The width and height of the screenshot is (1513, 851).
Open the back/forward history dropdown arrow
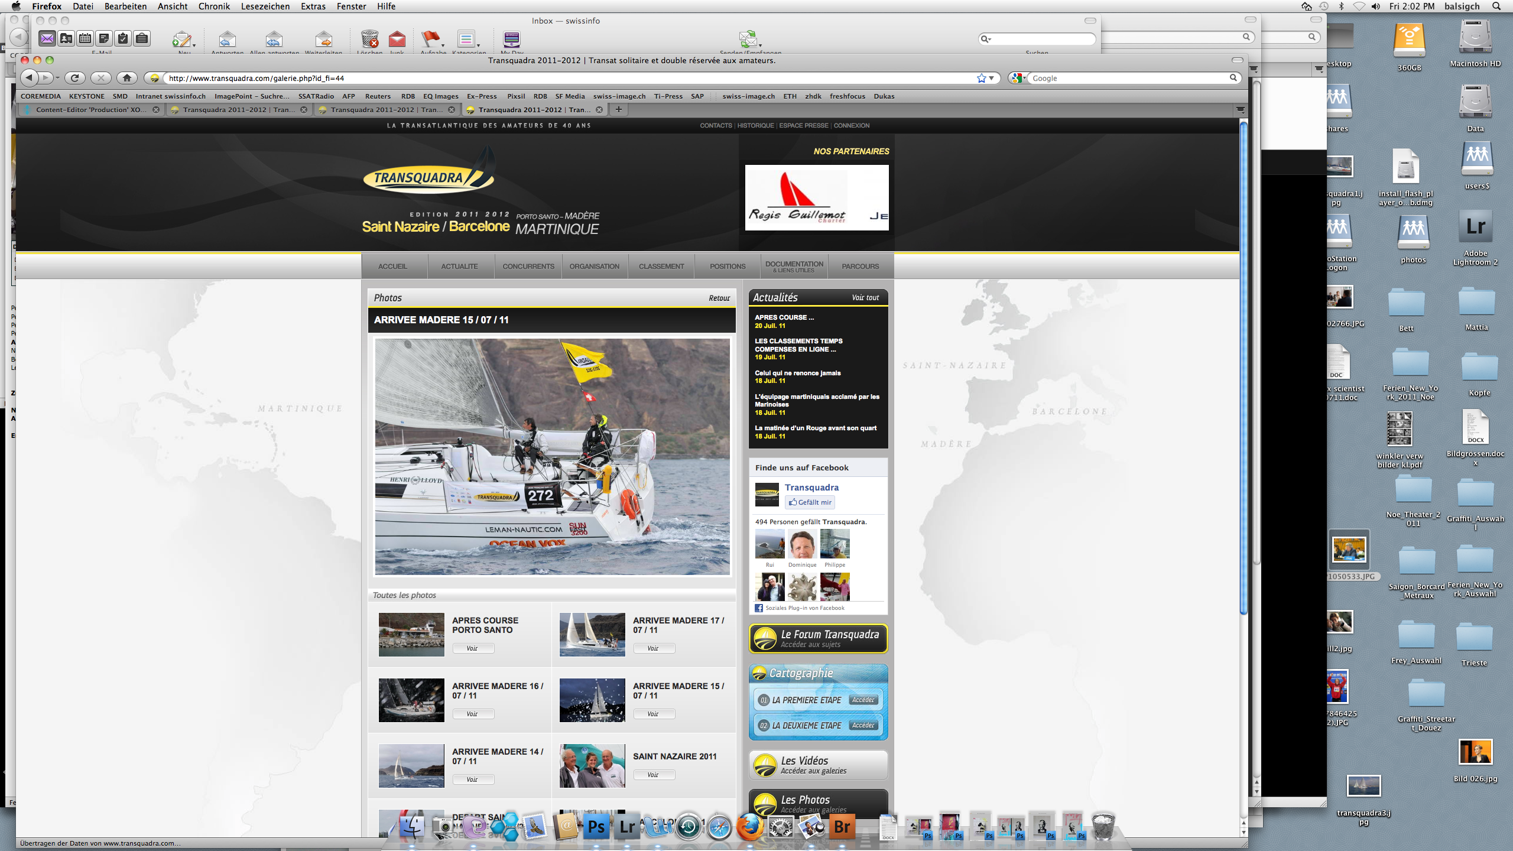coord(57,78)
